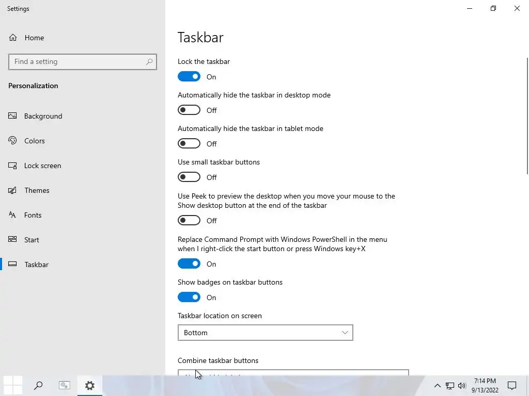Open the Windows Start button

pyautogui.click(x=13, y=385)
